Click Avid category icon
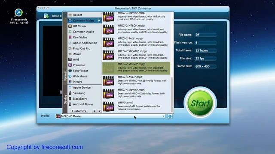 [70, 59]
